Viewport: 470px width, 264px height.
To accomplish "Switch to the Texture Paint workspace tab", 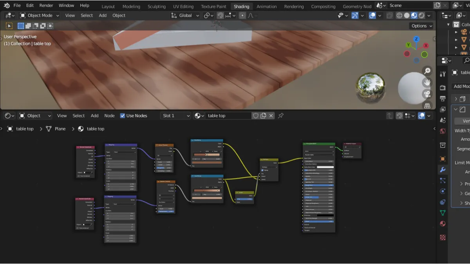I will pyautogui.click(x=213, y=7).
